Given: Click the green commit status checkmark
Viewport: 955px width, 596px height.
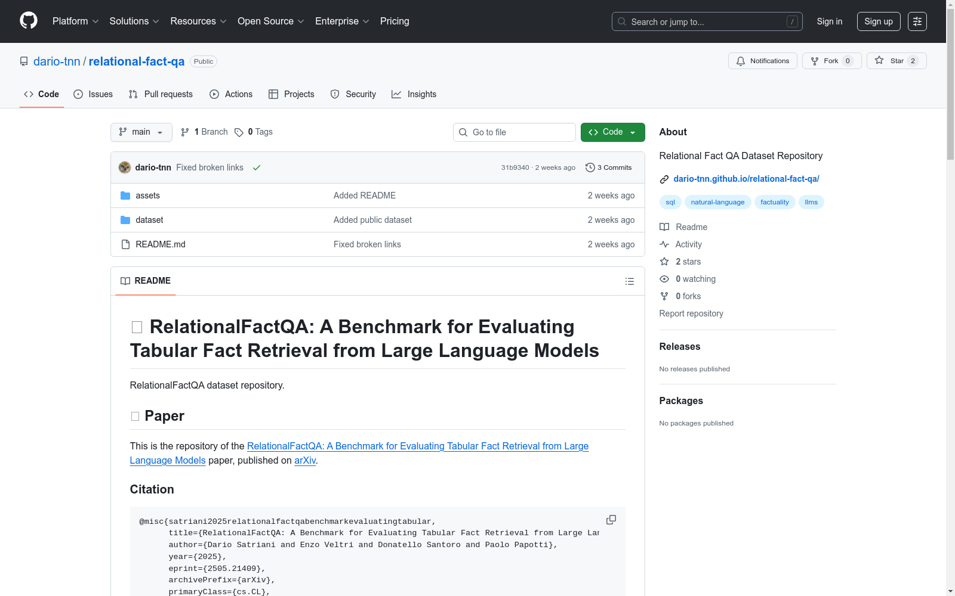Looking at the screenshot, I should click(x=257, y=167).
